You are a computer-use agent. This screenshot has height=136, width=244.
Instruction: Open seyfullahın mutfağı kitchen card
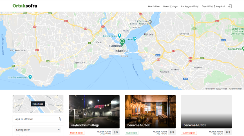[x=94, y=112]
